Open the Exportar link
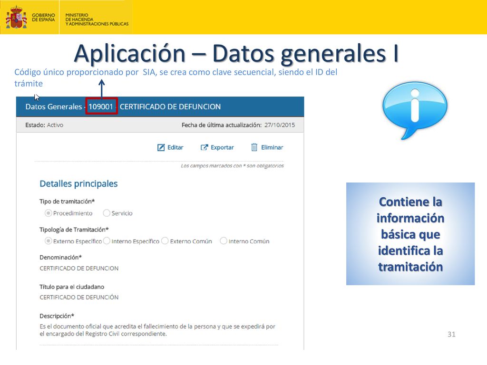Viewport: 487px width, 365px height. [x=217, y=147]
